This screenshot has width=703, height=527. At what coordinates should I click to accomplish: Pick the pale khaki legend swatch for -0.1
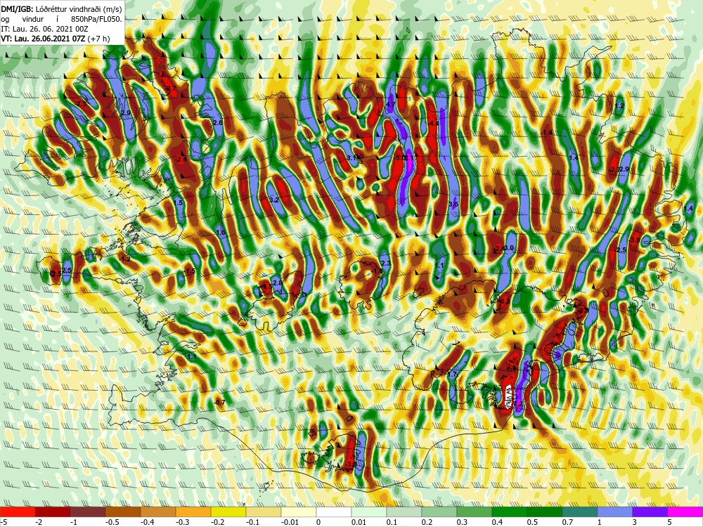point(264,512)
